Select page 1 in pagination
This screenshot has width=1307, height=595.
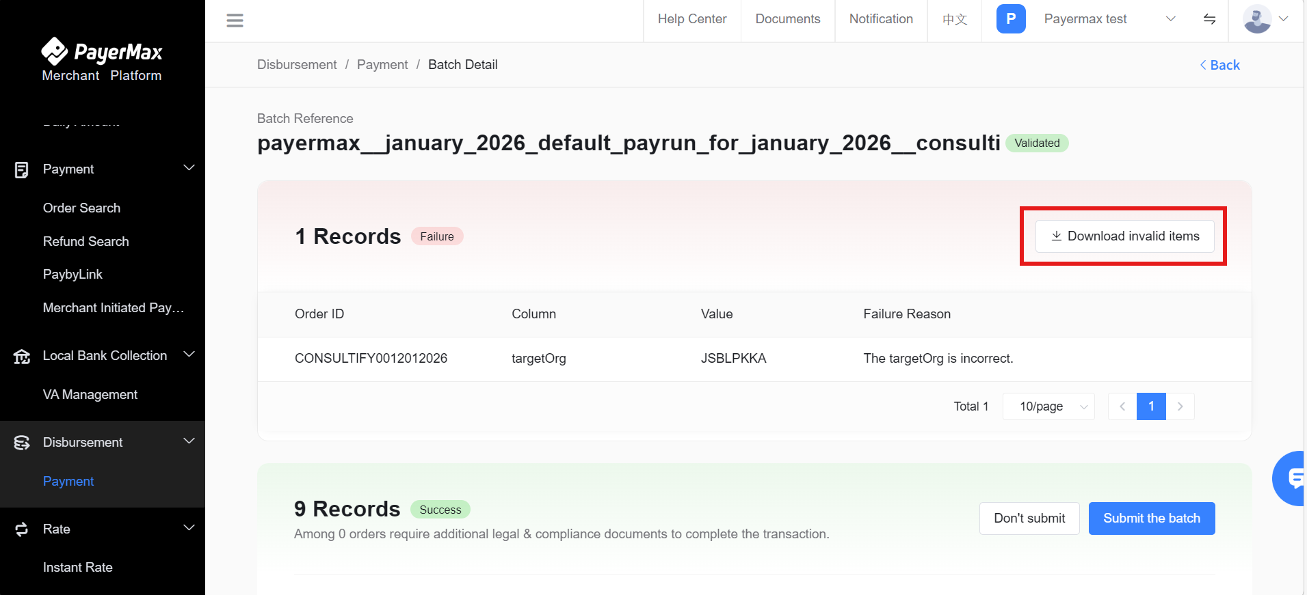click(x=1150, y=406)
